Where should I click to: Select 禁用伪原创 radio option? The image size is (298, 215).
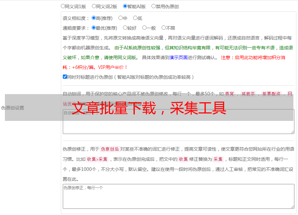coord(153,6)
